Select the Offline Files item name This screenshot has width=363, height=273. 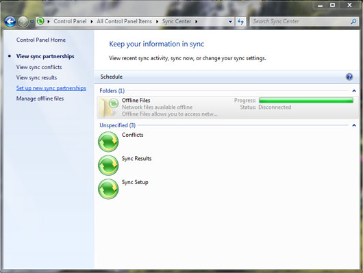(136, 100)
